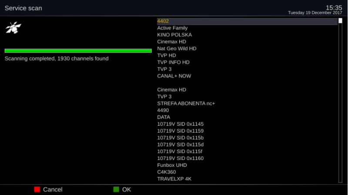Confirm with the OK label

127,189
